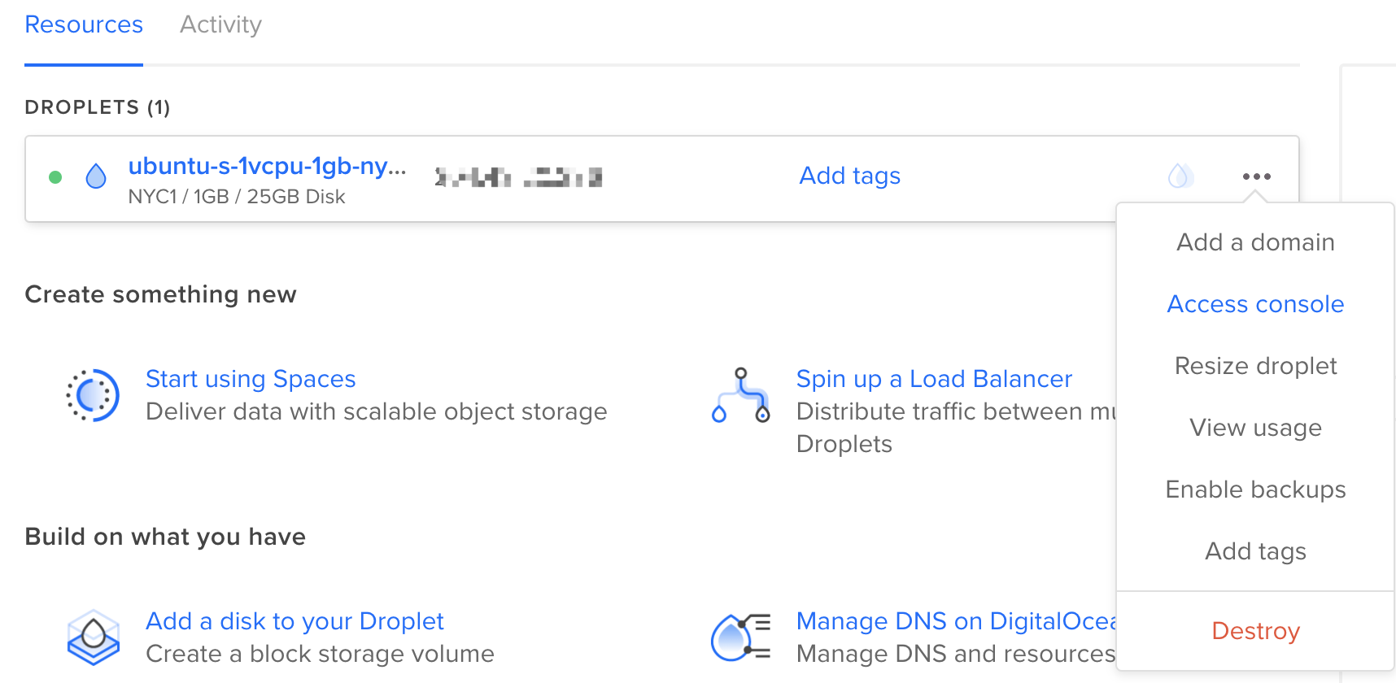Click the Spaces circular icon
Screen dimensions: 1396x683
tap(93, 395)
